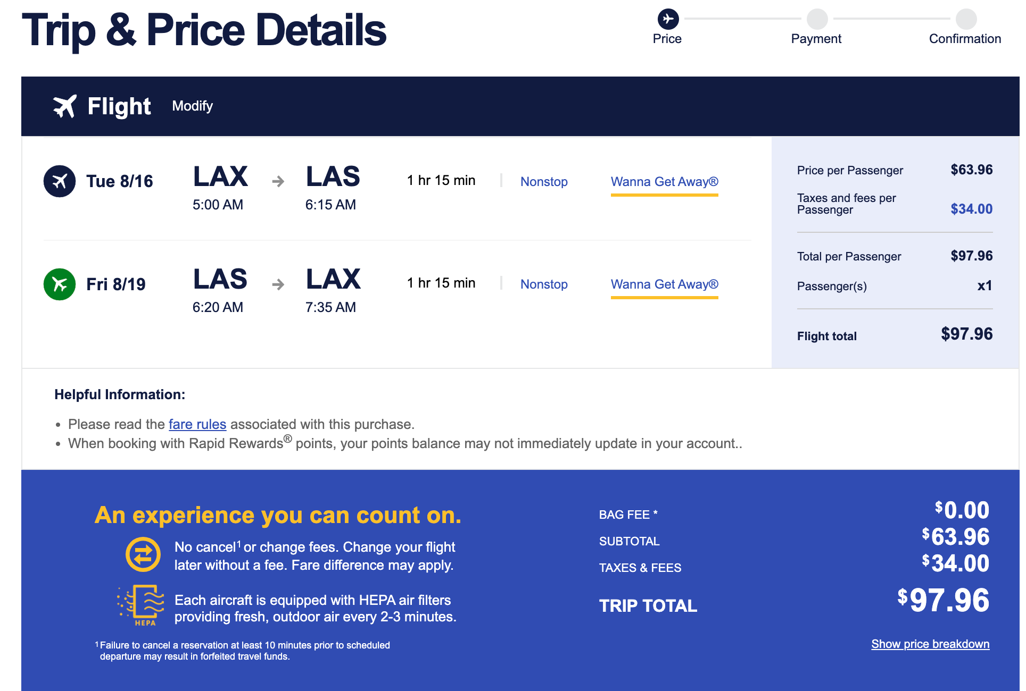This screenshot has width=1026, height=691.
Task: Modify the flight selection
Action: 192,106
